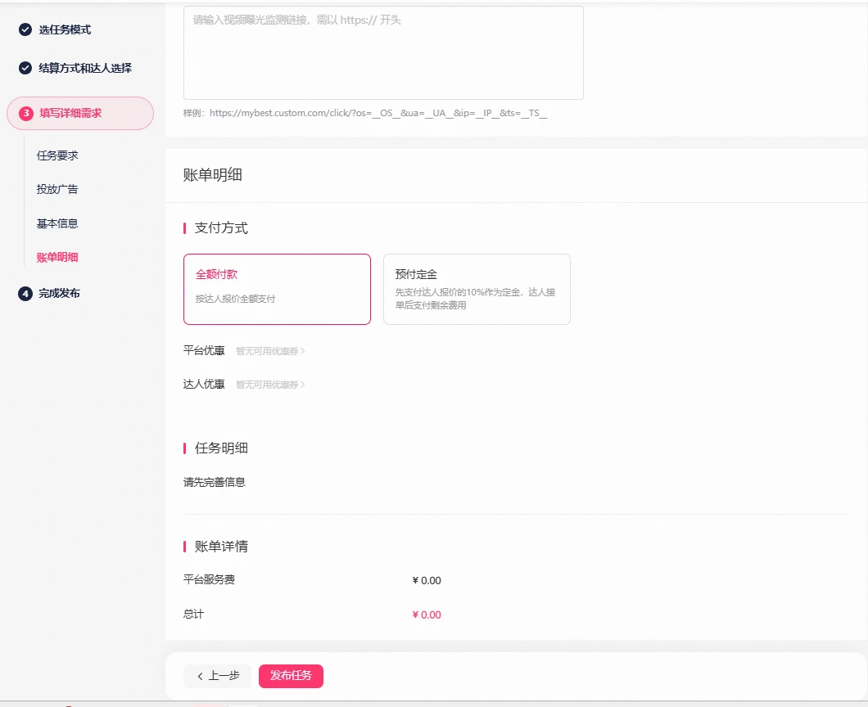Select the 全额付款 payment option
Viewport: 868px width, 707px height.
coord(277,289)
